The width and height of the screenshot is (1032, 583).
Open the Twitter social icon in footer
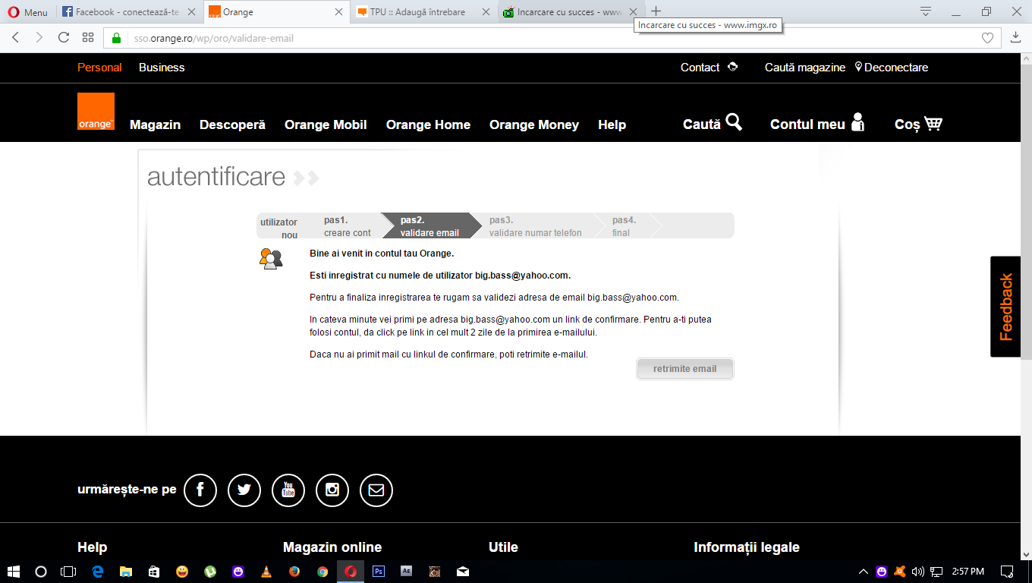[244, 490]
